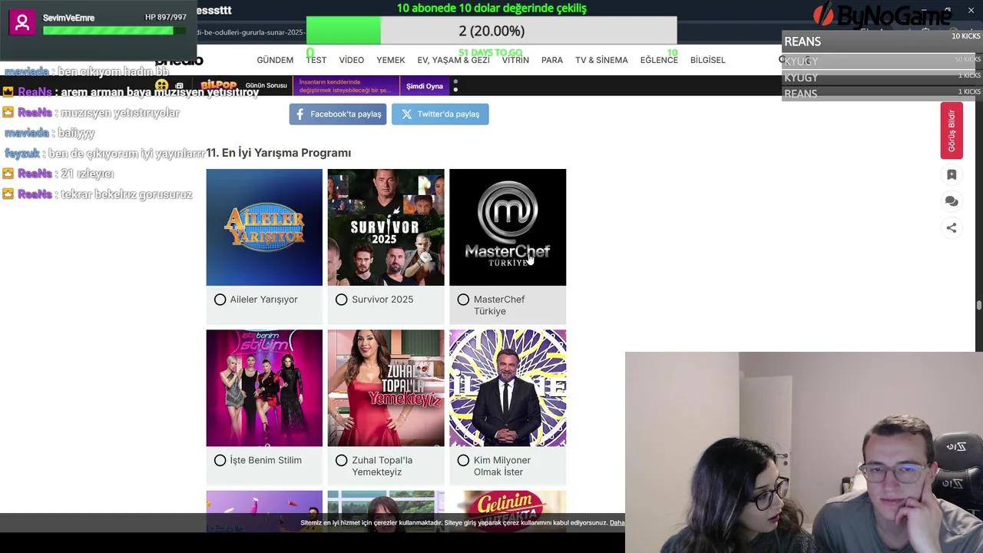Open the YEMEK category

(391, 60)
